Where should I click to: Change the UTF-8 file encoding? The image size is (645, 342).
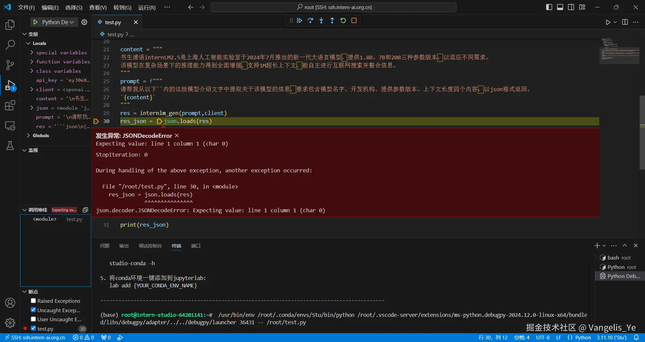(543, 338)
